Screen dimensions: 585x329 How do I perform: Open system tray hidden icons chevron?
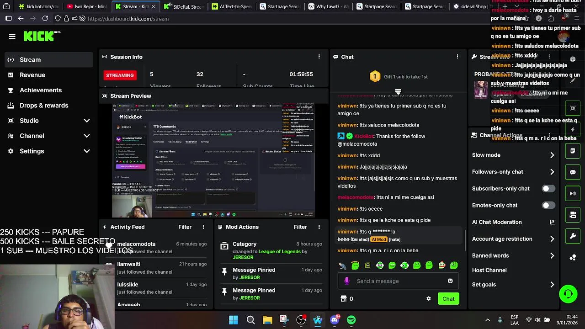(x=488, y=320)
